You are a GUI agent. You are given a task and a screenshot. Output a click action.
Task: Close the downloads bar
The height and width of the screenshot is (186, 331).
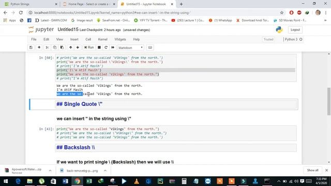(326, 170)
